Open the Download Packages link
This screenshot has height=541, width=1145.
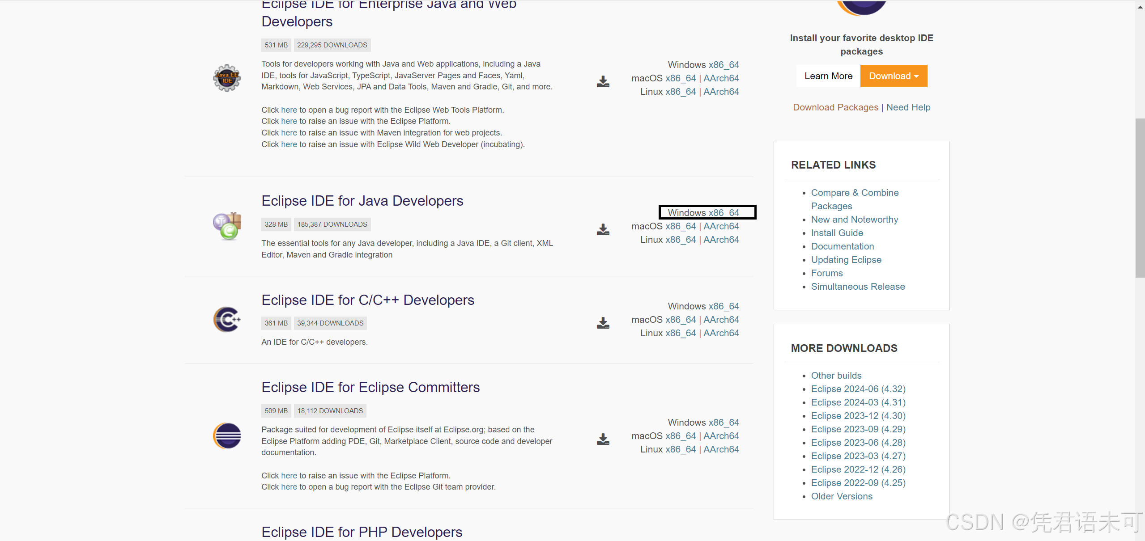[835, 107]
